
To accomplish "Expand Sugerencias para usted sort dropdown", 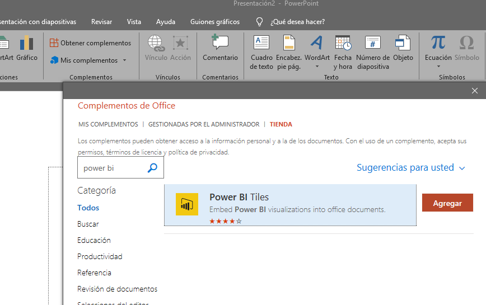I will (410, 167).
